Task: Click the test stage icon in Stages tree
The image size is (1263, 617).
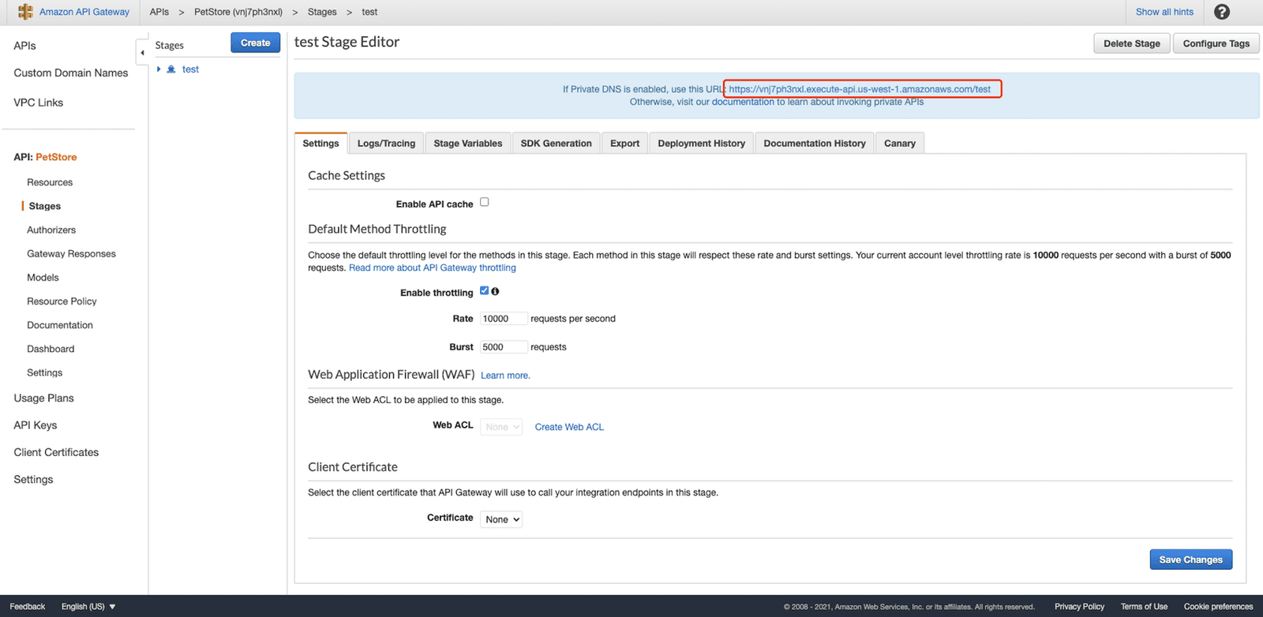Action: click(x=171, y=69)
